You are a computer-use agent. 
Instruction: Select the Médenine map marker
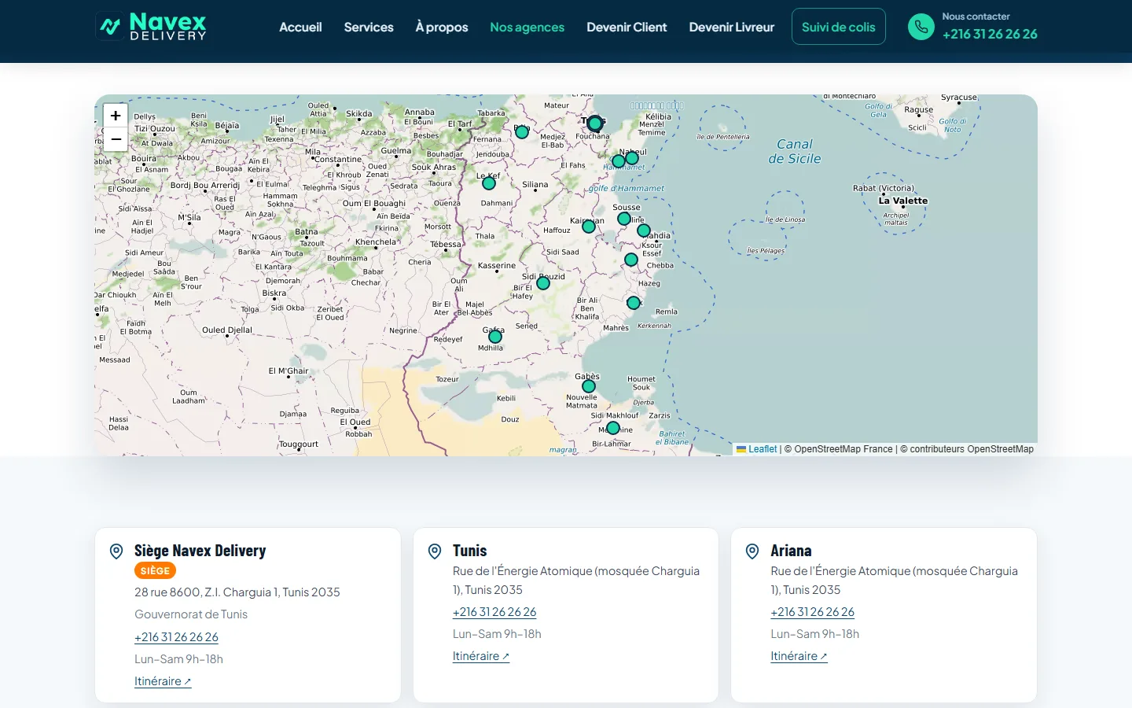point(613,428)
